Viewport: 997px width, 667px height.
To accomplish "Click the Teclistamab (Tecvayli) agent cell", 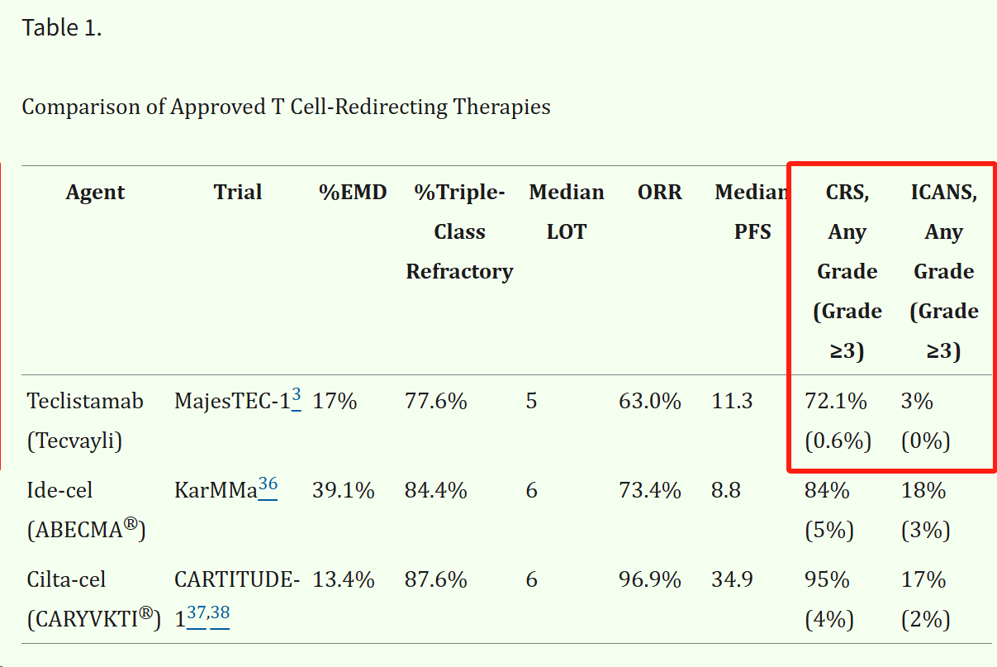I will click(85, 422).
